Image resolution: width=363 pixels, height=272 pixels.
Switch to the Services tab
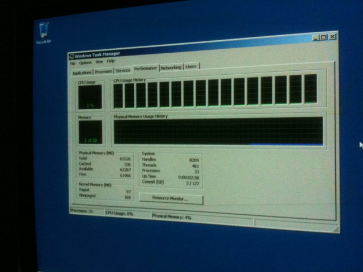[123, 70]
